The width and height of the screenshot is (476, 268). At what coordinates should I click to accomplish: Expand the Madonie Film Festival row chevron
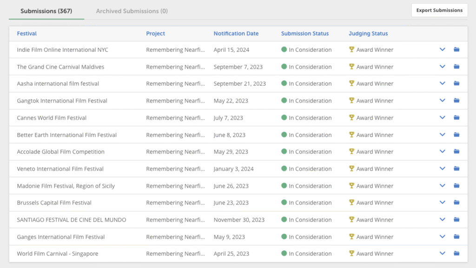442,186
